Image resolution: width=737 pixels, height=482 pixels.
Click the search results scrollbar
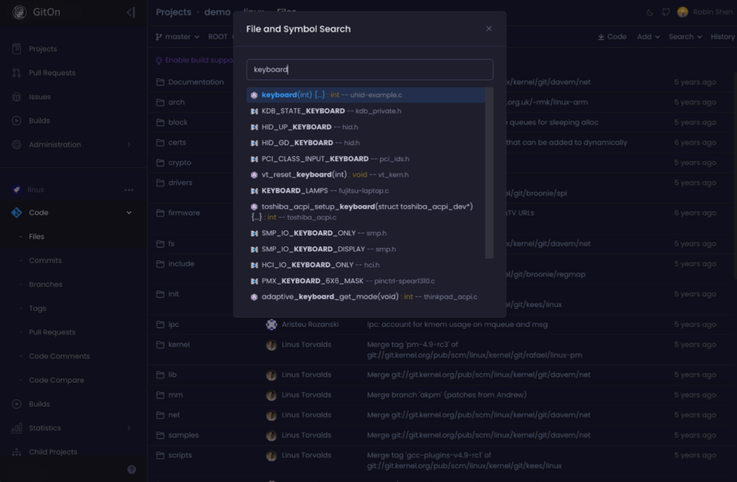(x=489, y=172)
